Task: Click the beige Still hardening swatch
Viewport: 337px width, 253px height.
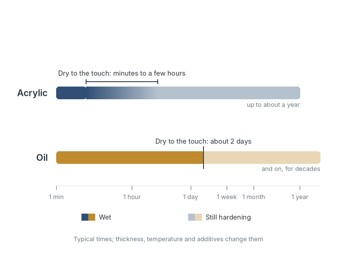Action: point(199,217)
